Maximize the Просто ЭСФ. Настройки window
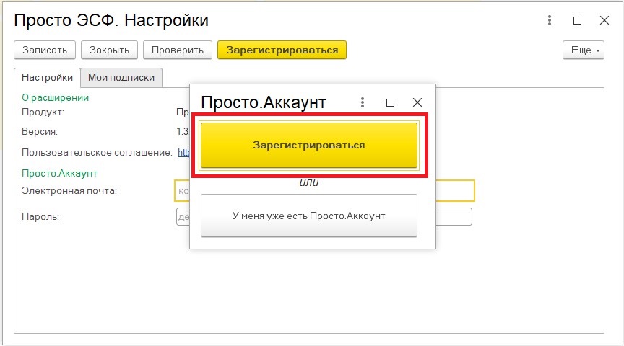Screen dimensions: 624x346 (x=578, y=20)
